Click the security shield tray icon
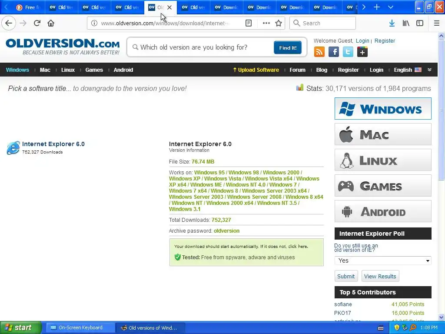 coord(397,327)
